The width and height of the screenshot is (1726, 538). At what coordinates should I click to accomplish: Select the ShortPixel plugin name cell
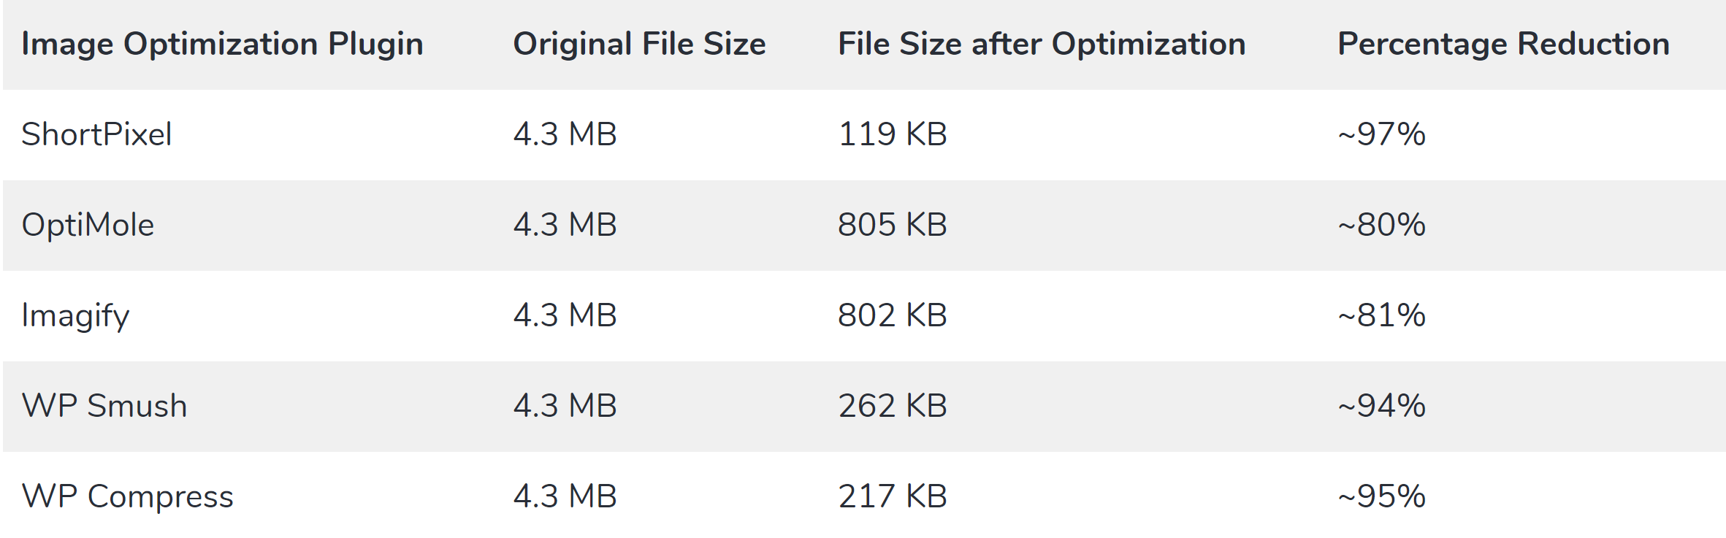pos(96,134)
